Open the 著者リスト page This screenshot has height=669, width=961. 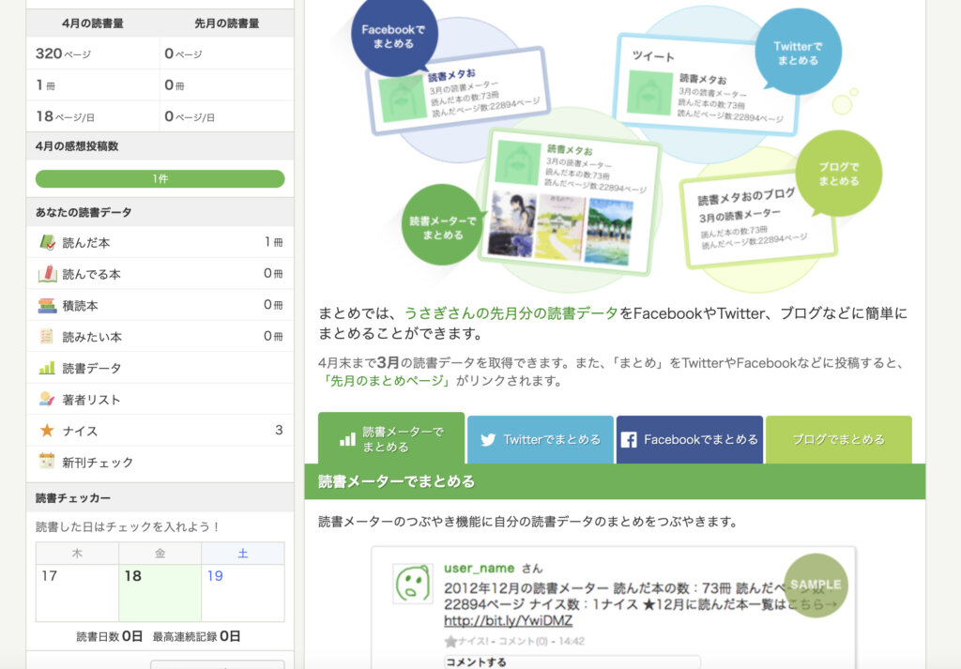[160, 400]
